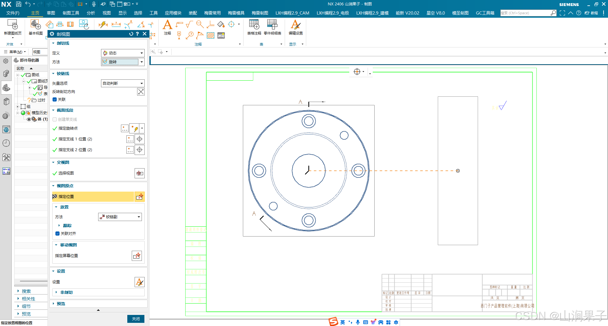The width and height of the screenshot is (608, 326).
Task: Collapse the 截面线段 section
Action: pos(54,110)
